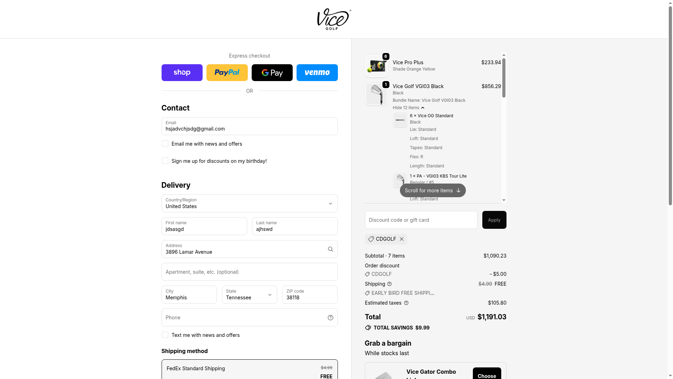
Task: Click Scroll for more items button
Action: tap(433, 191)
